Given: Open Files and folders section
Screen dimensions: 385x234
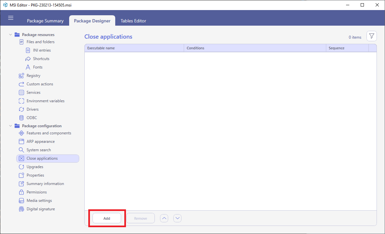Looking at the screenshot, I should [41, 42].
